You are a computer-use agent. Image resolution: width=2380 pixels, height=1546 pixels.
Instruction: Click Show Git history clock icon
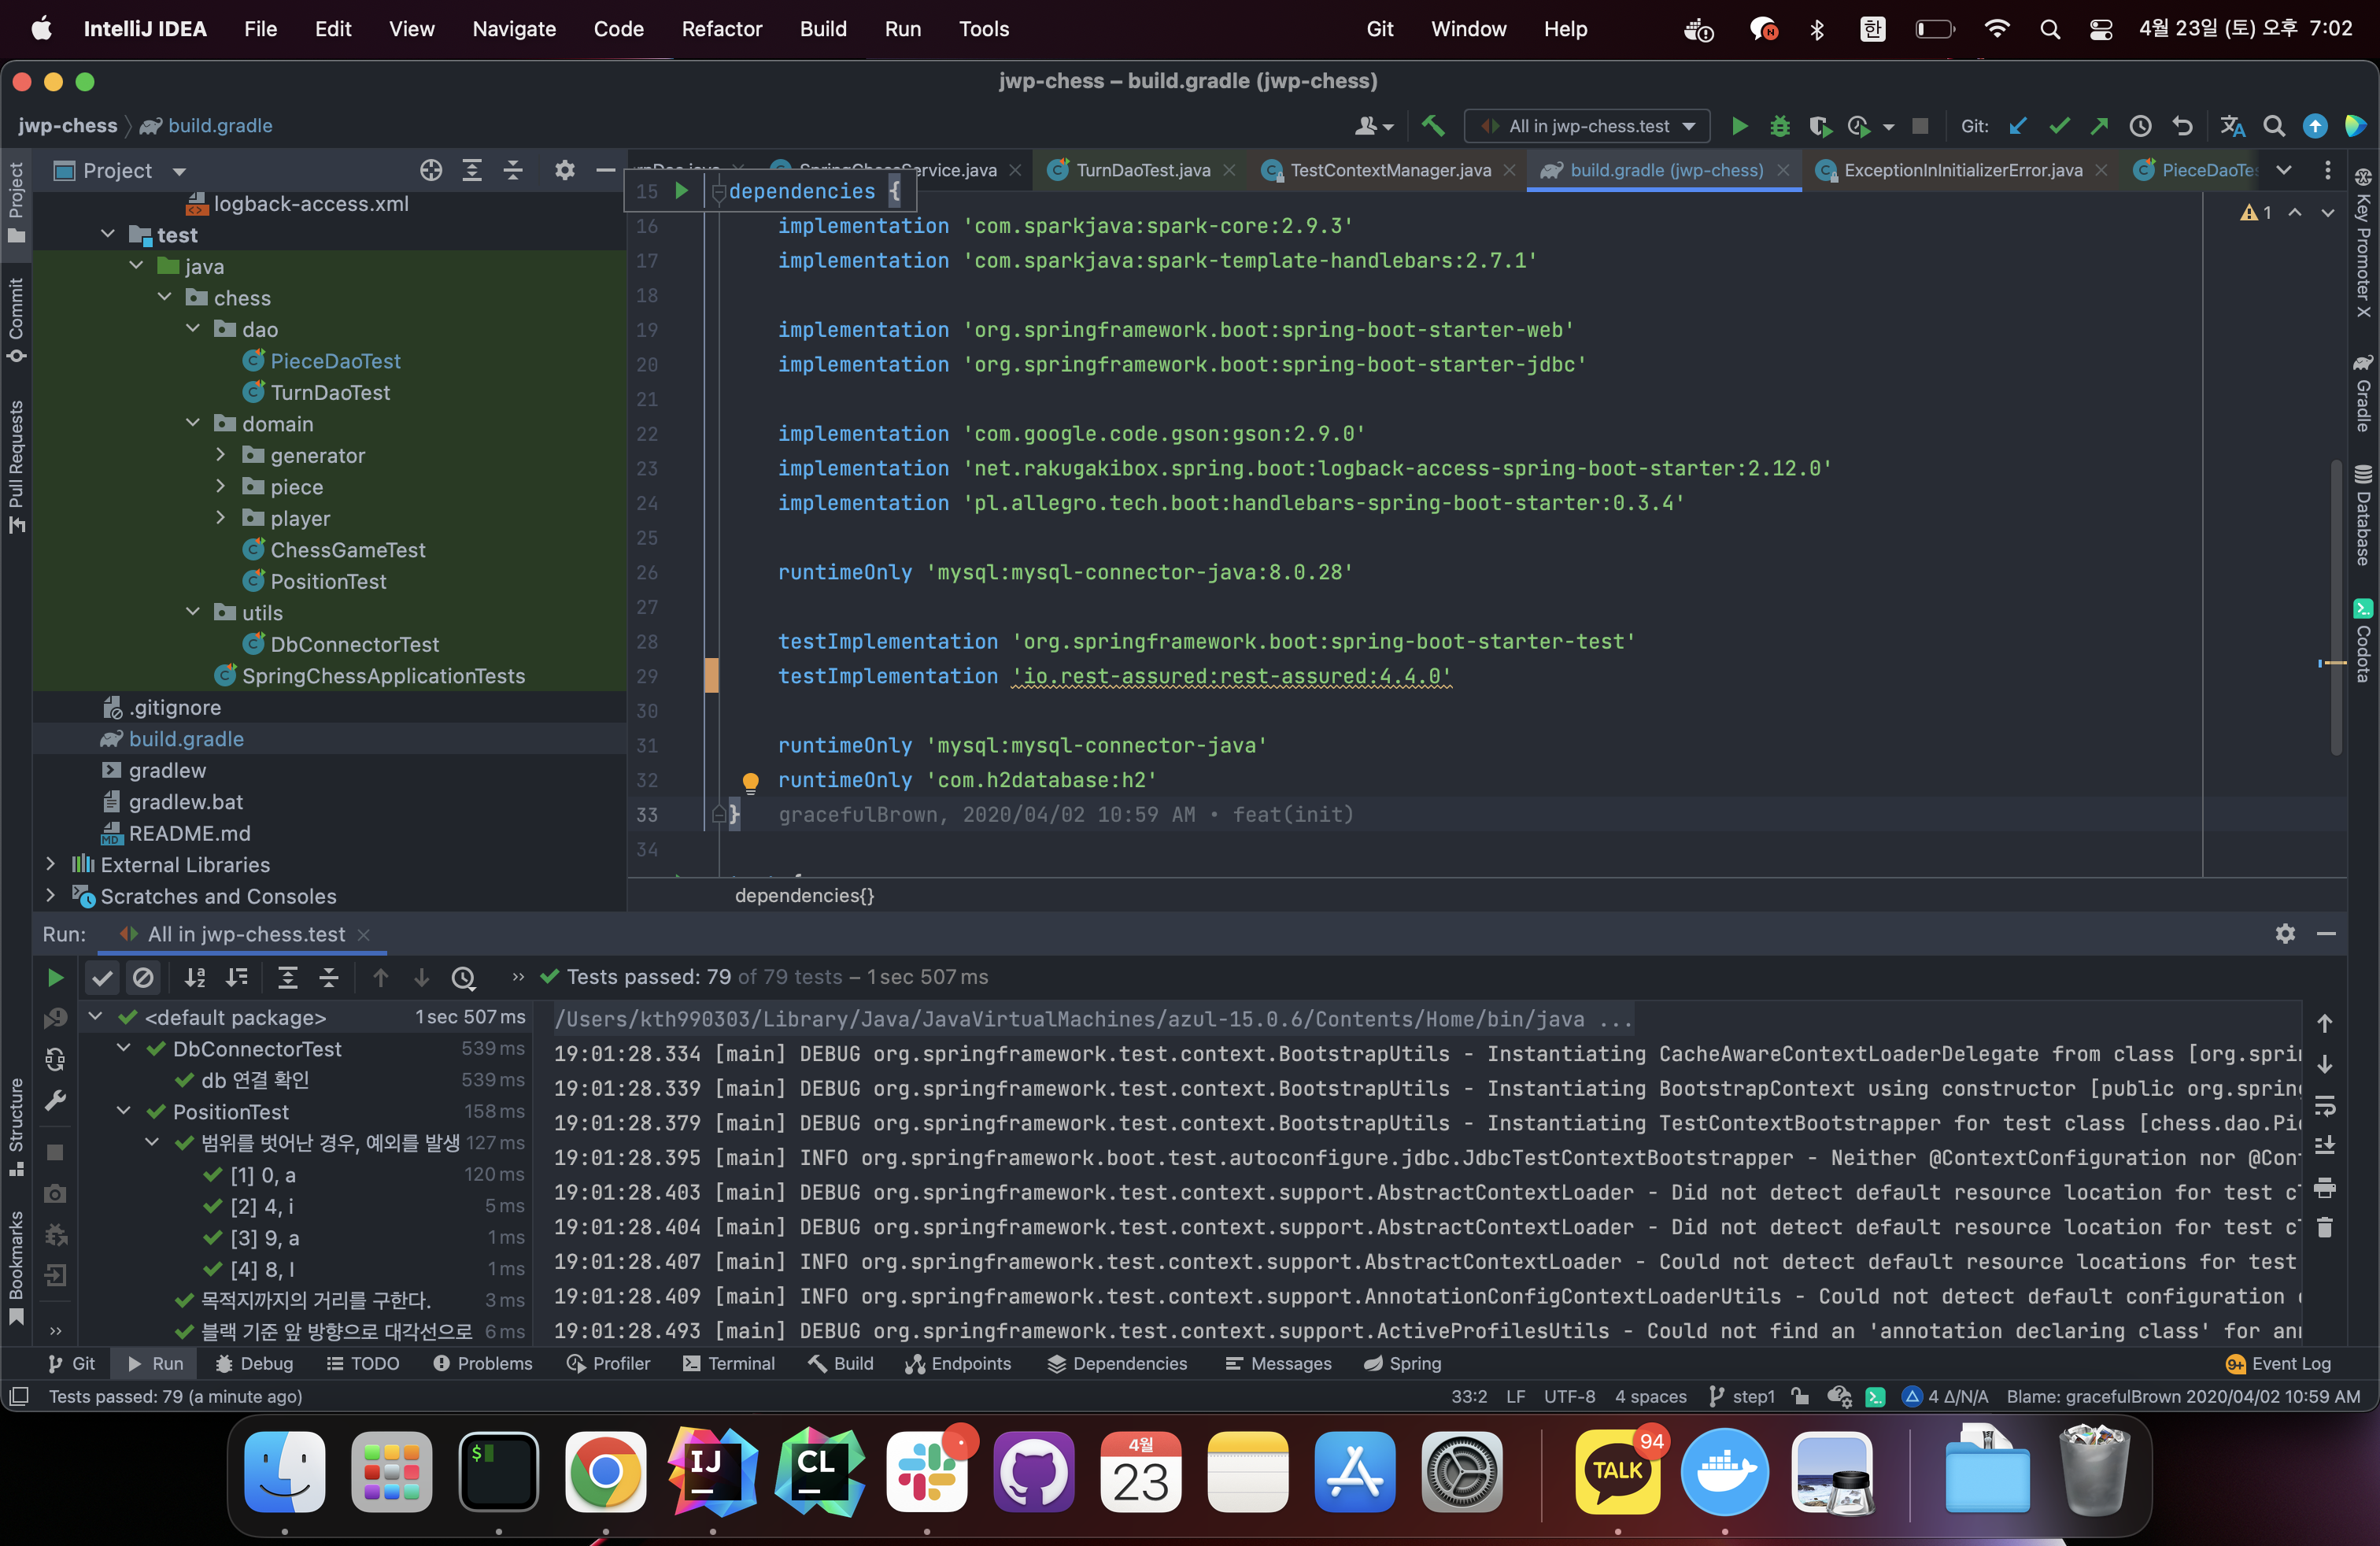point(2139,126)
